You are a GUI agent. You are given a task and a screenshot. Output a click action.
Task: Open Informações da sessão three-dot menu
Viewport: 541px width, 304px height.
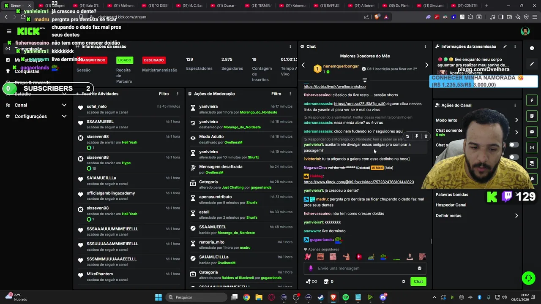tap(290, 46)
